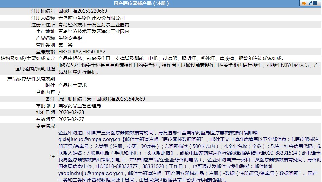Select registration number 国械注准20153220669

(x=83, y=11)
